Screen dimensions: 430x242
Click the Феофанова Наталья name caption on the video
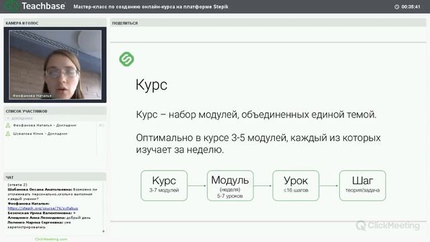coord(32,95)
